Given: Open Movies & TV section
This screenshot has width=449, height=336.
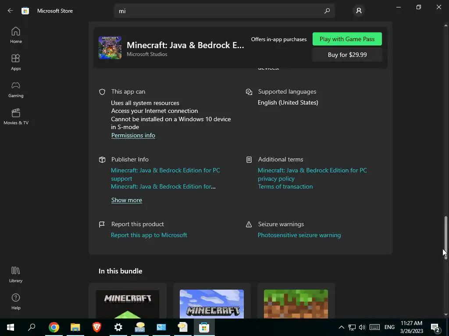Looking at the screenshot, I should (x=16, y=116).
